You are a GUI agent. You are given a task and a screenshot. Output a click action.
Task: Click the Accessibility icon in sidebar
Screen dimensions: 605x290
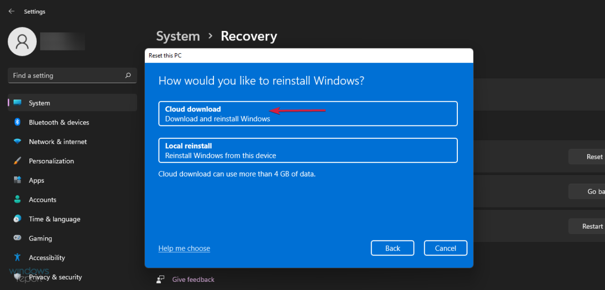click(17, 257)
